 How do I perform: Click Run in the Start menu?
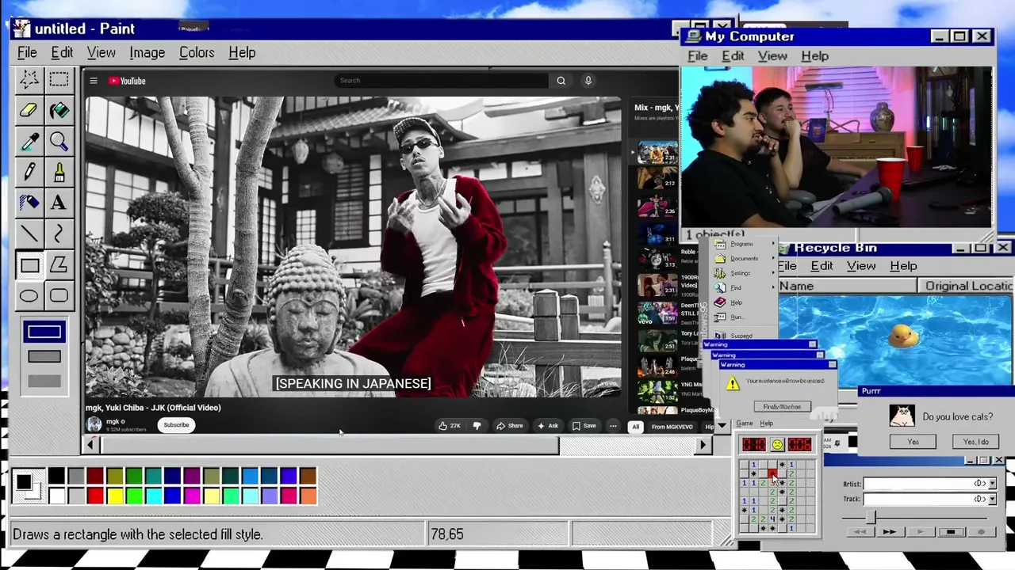click(x=737, y=317)
